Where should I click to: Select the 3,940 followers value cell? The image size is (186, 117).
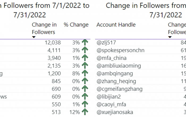pyautogui.click(x=54, y=58)
